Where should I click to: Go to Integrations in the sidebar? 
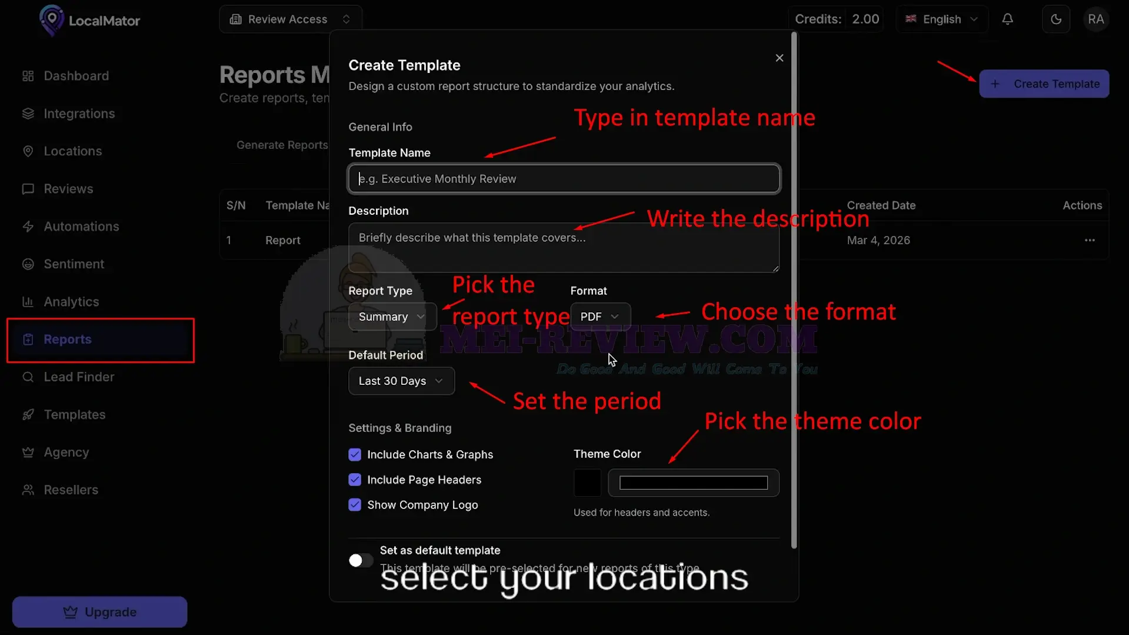click(x=79, y=114)
